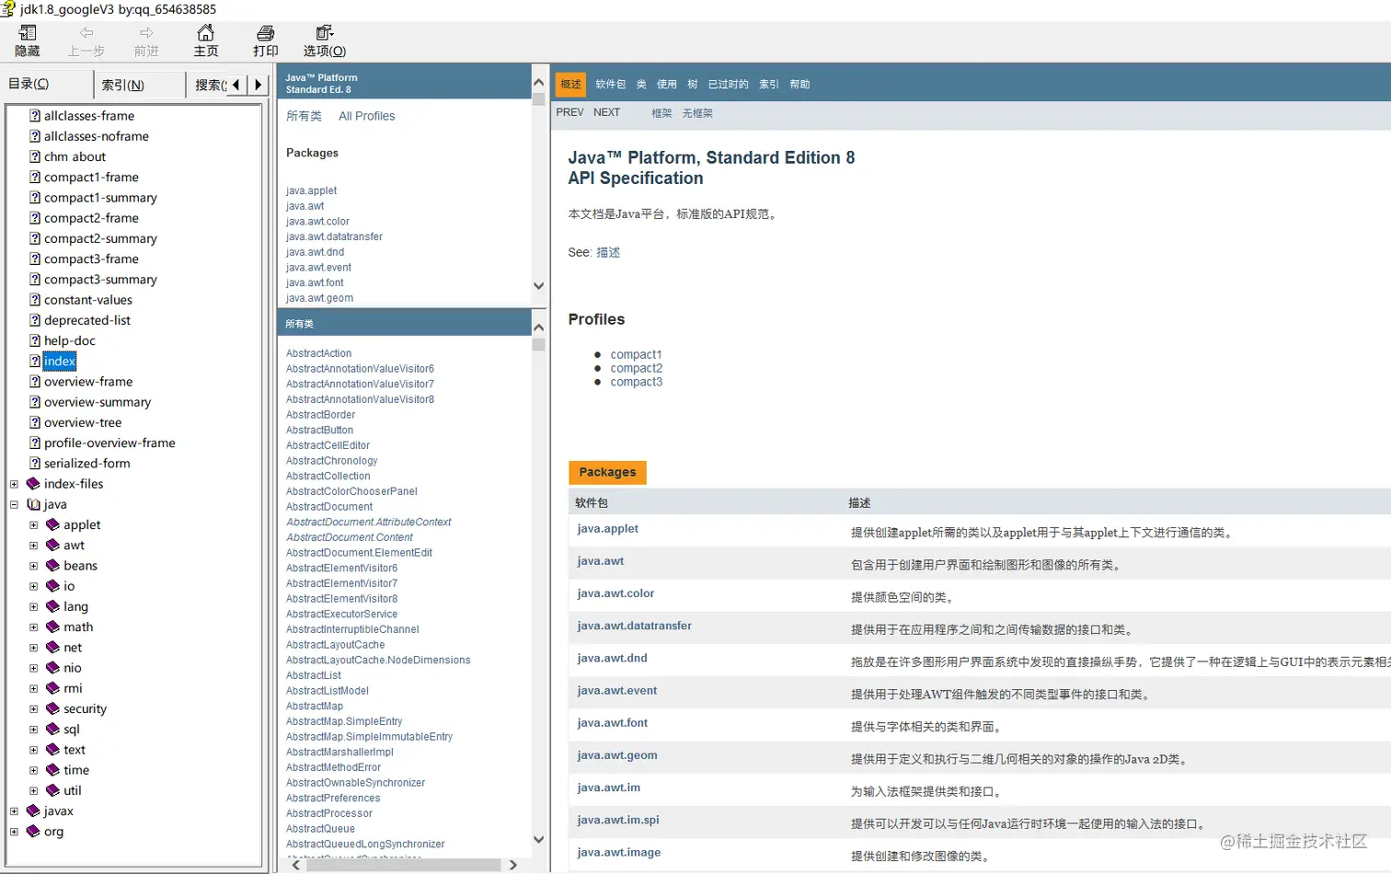Switch to the 目录(C) tab
This screenshot has width=1391, height=874.
[46, 84]
